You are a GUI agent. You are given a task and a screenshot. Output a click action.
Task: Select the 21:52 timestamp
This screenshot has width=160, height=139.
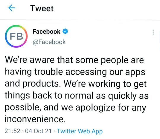point(12,131)
